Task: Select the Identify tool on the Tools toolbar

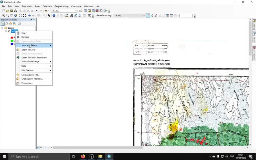Action: coord(54,15)
